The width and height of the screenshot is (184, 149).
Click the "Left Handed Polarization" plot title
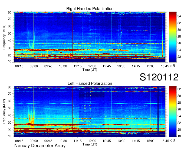coord(90,83)
